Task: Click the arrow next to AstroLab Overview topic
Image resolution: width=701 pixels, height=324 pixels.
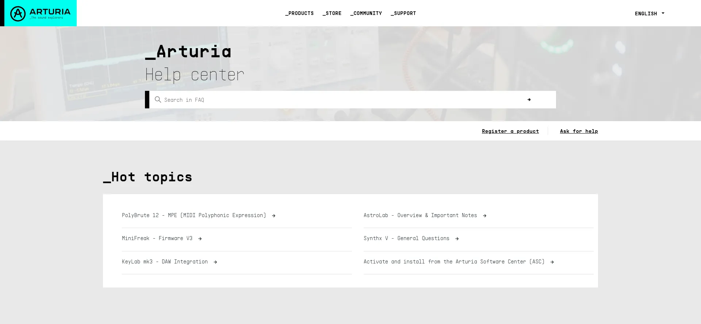Action: coord(484,216)
